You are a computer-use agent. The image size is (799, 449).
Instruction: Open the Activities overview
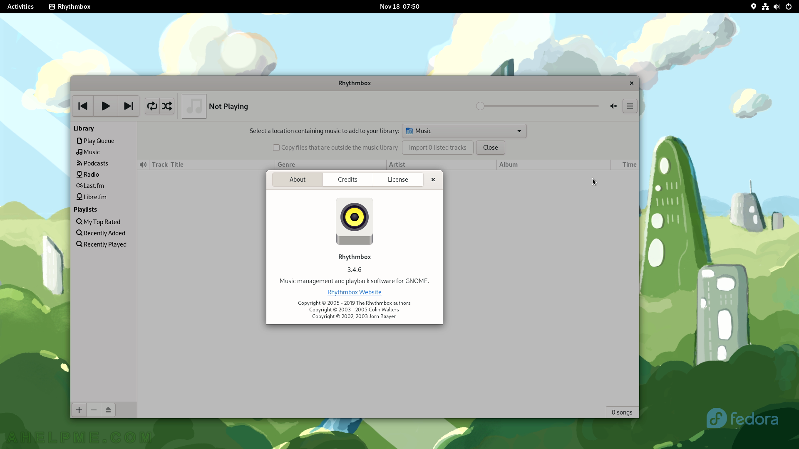point(20,7)
